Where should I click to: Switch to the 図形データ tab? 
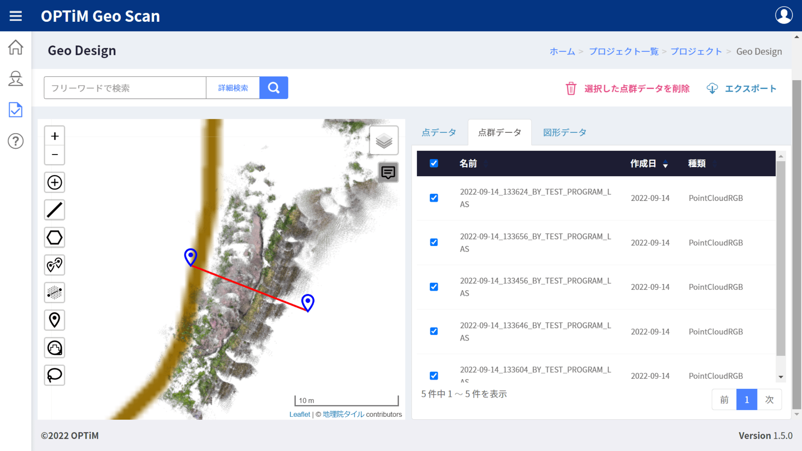pos(564,132)
